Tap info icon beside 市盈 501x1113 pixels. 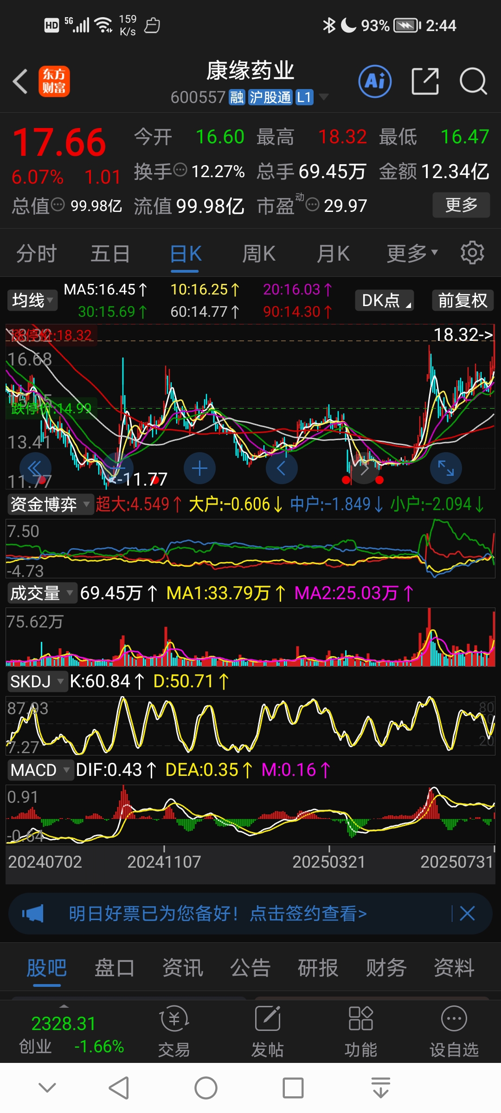(x=313, y=205)
